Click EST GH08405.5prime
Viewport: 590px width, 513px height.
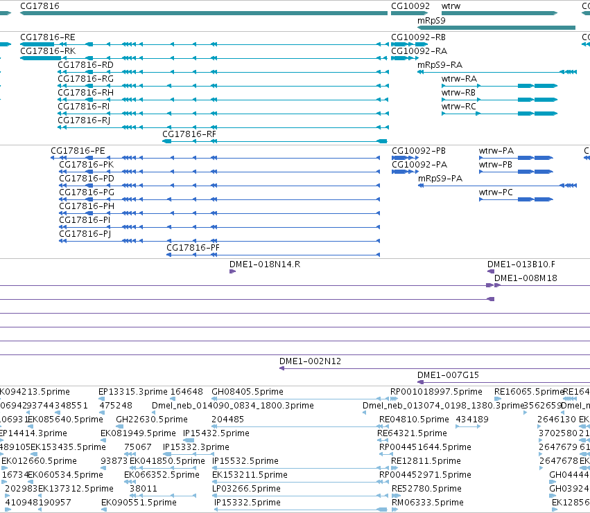pyautogui.click(x=248, y=392)
